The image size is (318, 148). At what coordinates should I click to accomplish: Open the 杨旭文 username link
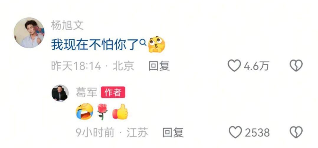pyautogui.click(x=67, y=25)
